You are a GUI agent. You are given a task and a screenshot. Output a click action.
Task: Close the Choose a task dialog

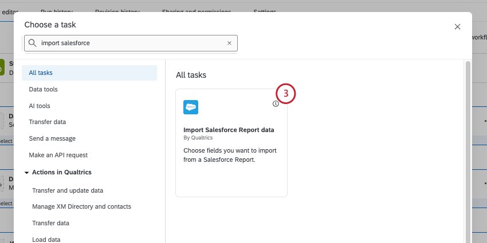[457, 26]
